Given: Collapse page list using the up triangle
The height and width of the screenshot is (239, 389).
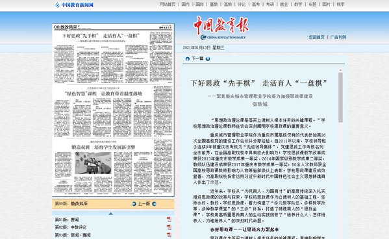Looking at the screenshot, I should (110, 214).
